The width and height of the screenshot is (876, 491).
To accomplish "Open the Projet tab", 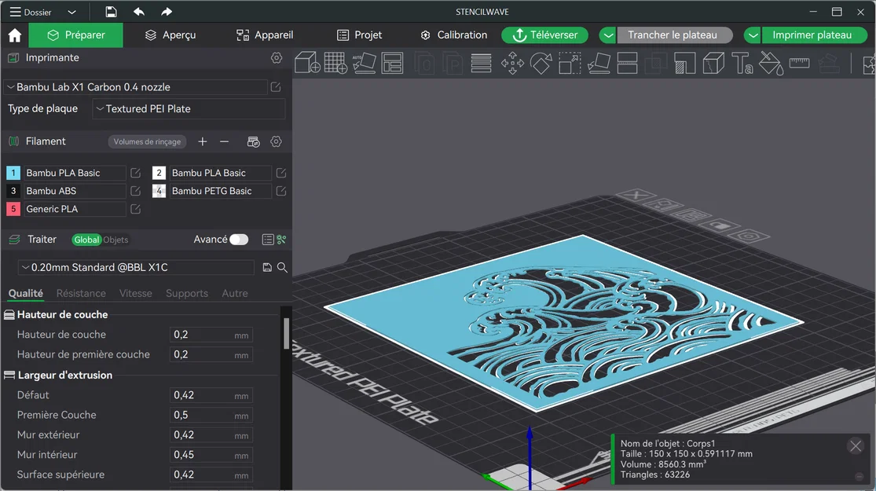I will (360, 35).
